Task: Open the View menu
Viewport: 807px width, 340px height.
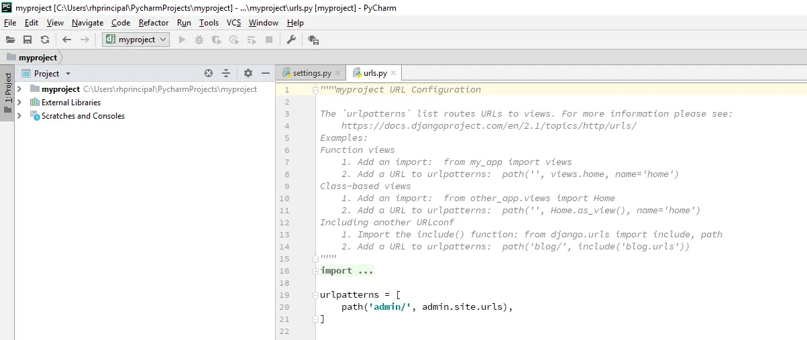Action: pyautogui.click(x=56, y=23)
